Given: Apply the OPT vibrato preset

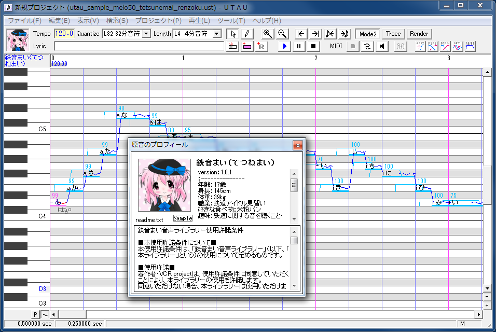Looking at the screenshot, I should click(457, 47).
